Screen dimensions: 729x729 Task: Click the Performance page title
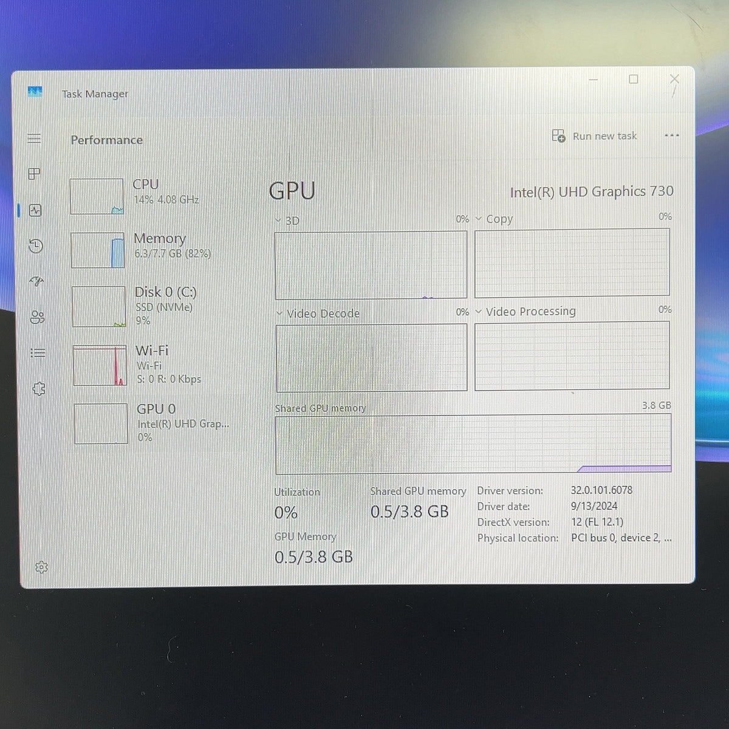point(107,140)
